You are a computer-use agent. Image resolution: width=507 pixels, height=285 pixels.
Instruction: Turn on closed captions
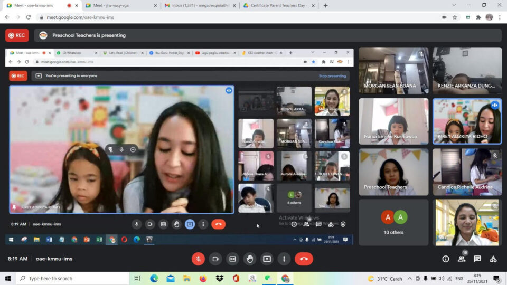[232, 259]
